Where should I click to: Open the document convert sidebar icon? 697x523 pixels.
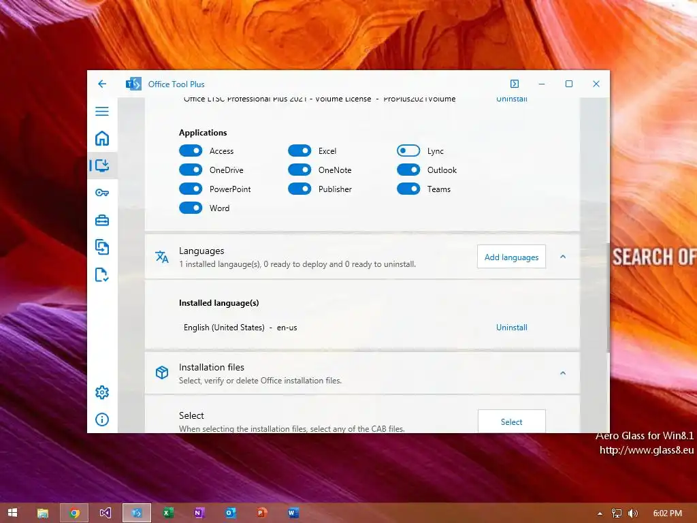[102, 247]
